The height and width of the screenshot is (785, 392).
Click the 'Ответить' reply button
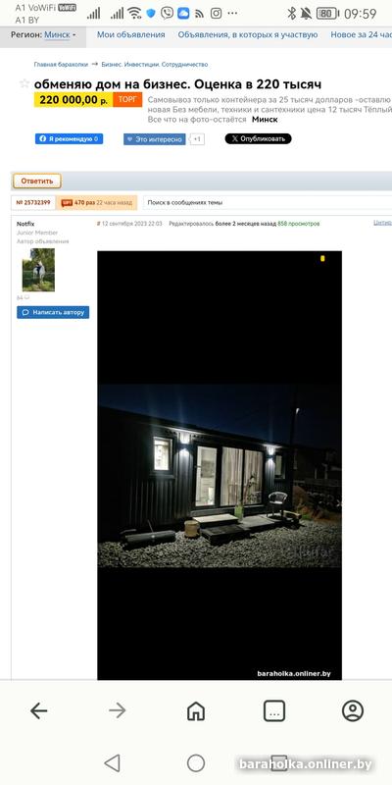[37, 181]
